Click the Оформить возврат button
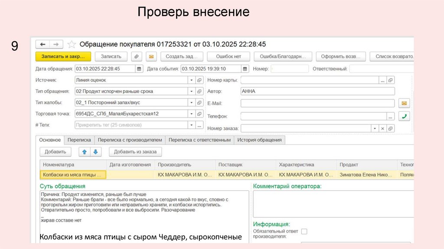This screenshot has width=444, height=249. (x=341, y=56)
